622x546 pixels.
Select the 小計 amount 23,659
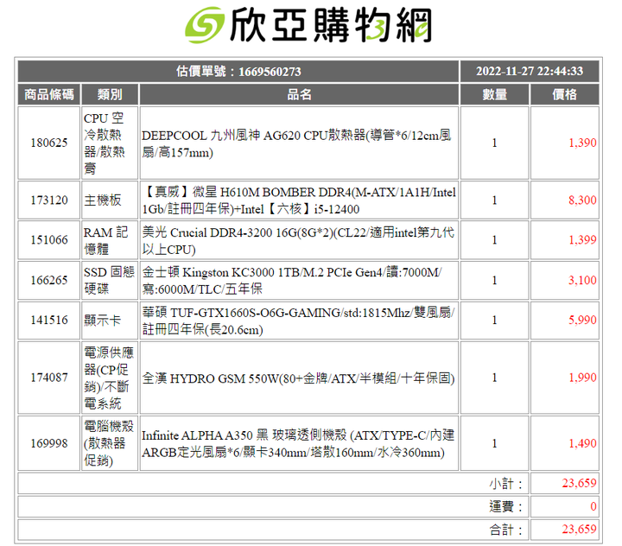579,483
